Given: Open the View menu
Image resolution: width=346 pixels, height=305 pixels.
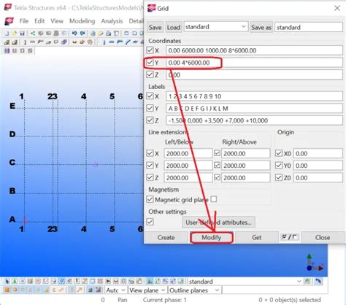Looking at the screenshot, I should (57, 21).
